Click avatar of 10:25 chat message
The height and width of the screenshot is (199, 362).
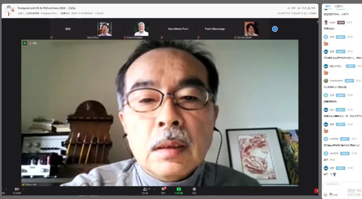(x=326, y=37)
